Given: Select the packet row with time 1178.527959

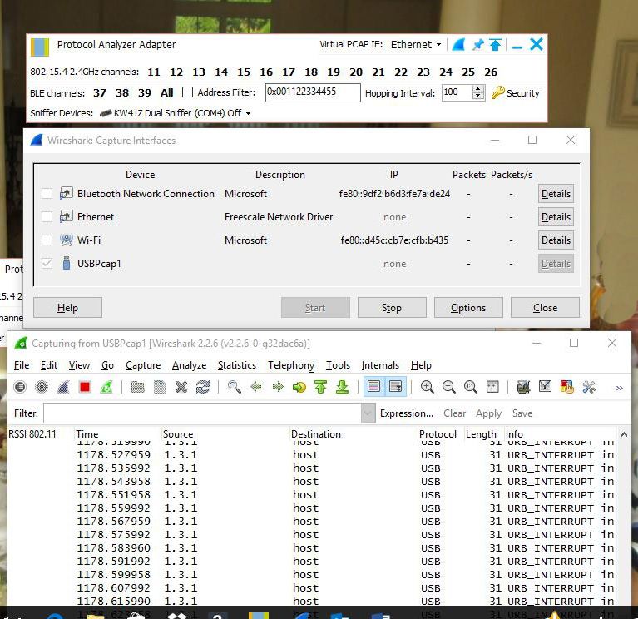Looking at the screenshot, I should click(313, 454).
